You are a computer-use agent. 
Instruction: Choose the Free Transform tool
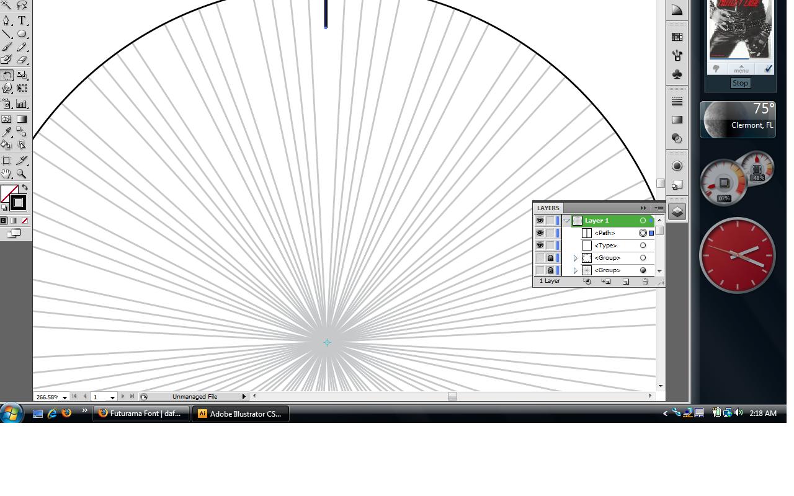pos(22,89)
